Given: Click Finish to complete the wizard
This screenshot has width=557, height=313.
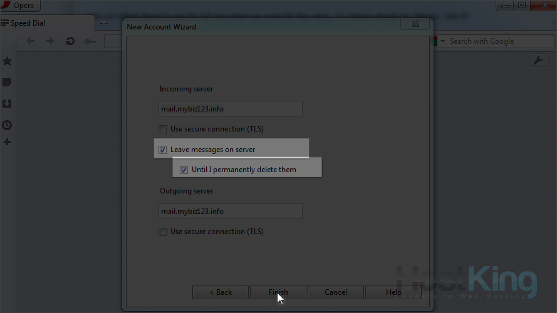Looking at the screenshot, I should [x=278, y=292].
